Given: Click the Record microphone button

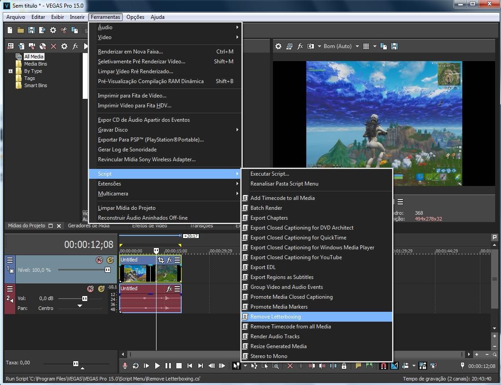Looking at the screenshot, I should [x=125, y=366].
